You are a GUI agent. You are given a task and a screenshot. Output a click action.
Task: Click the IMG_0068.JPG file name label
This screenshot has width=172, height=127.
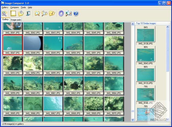[x=73, y=113]
